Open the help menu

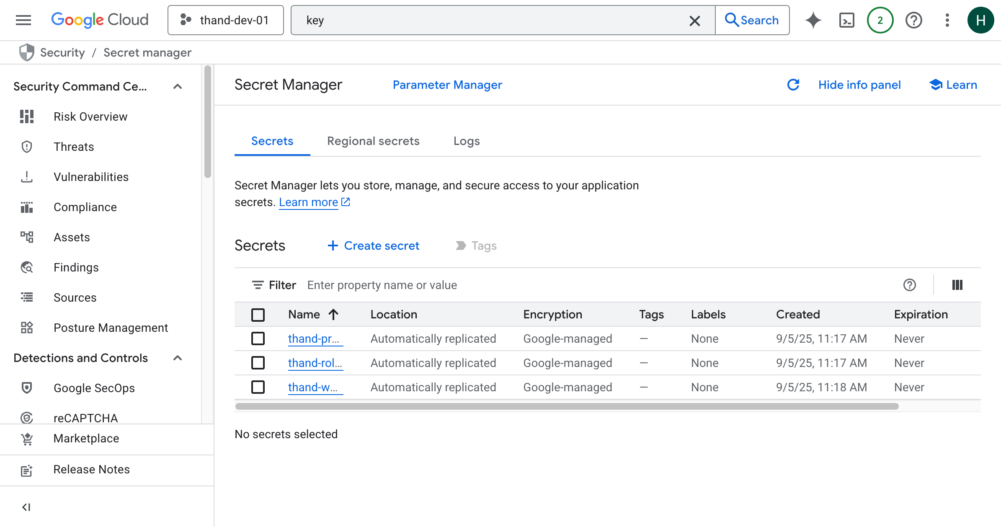click(913, 20)
